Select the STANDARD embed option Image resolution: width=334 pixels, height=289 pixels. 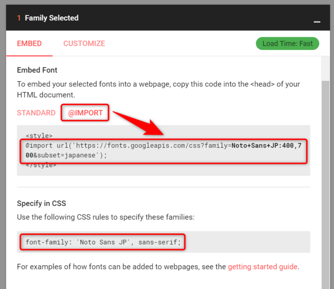tap(36, 113)
